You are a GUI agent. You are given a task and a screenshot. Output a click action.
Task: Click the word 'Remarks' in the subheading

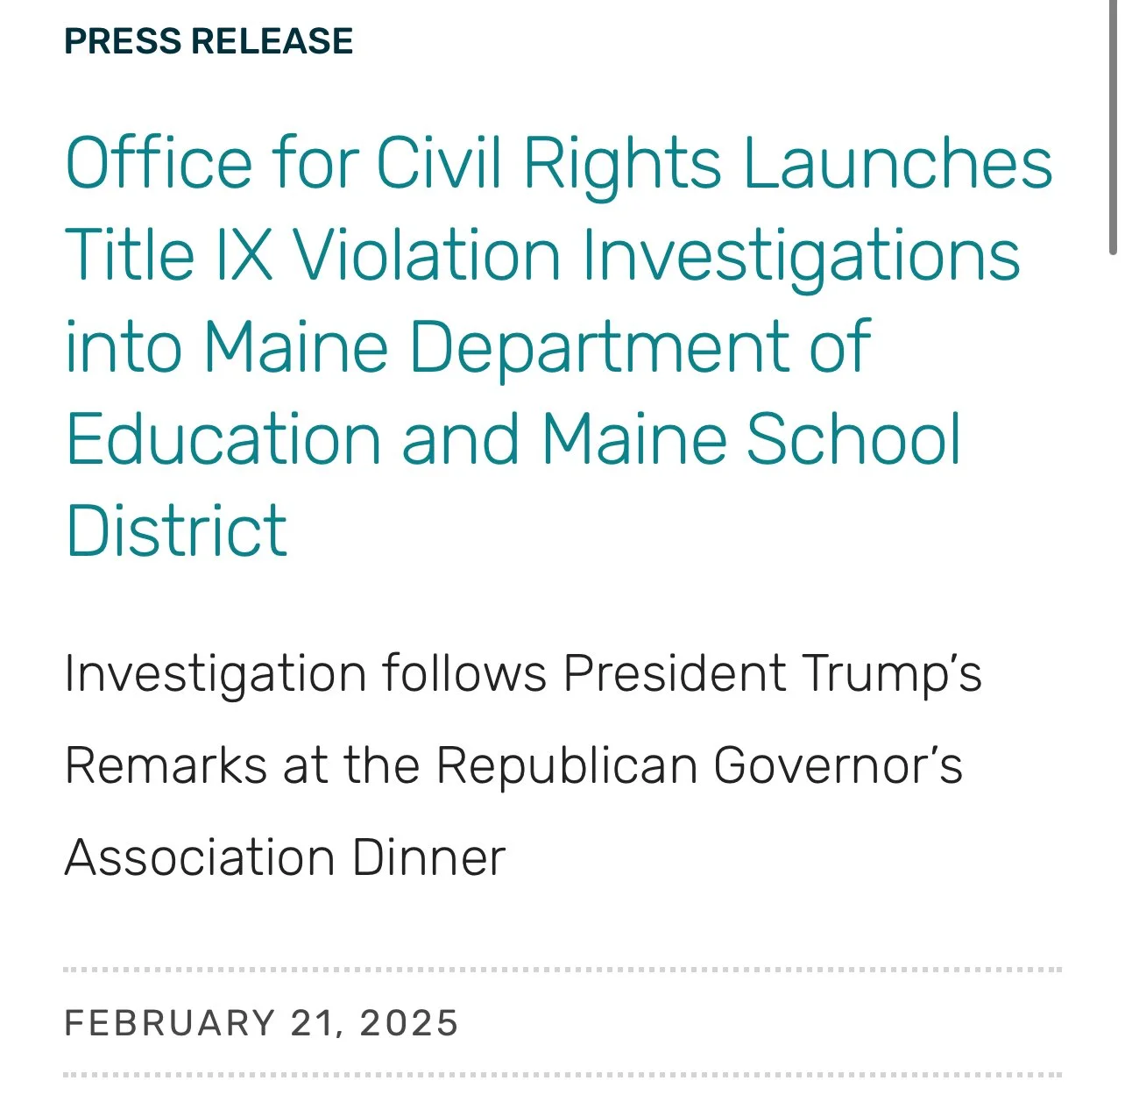tap(166, 765)
